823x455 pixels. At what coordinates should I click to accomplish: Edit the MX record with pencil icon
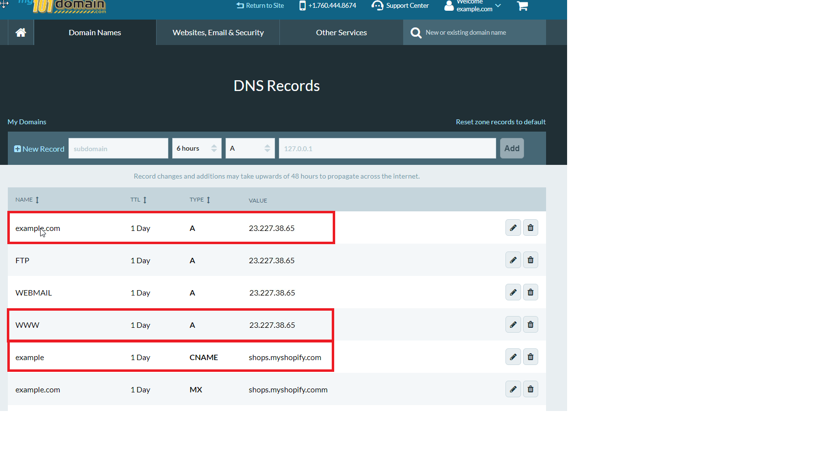(x=513, y=389)
